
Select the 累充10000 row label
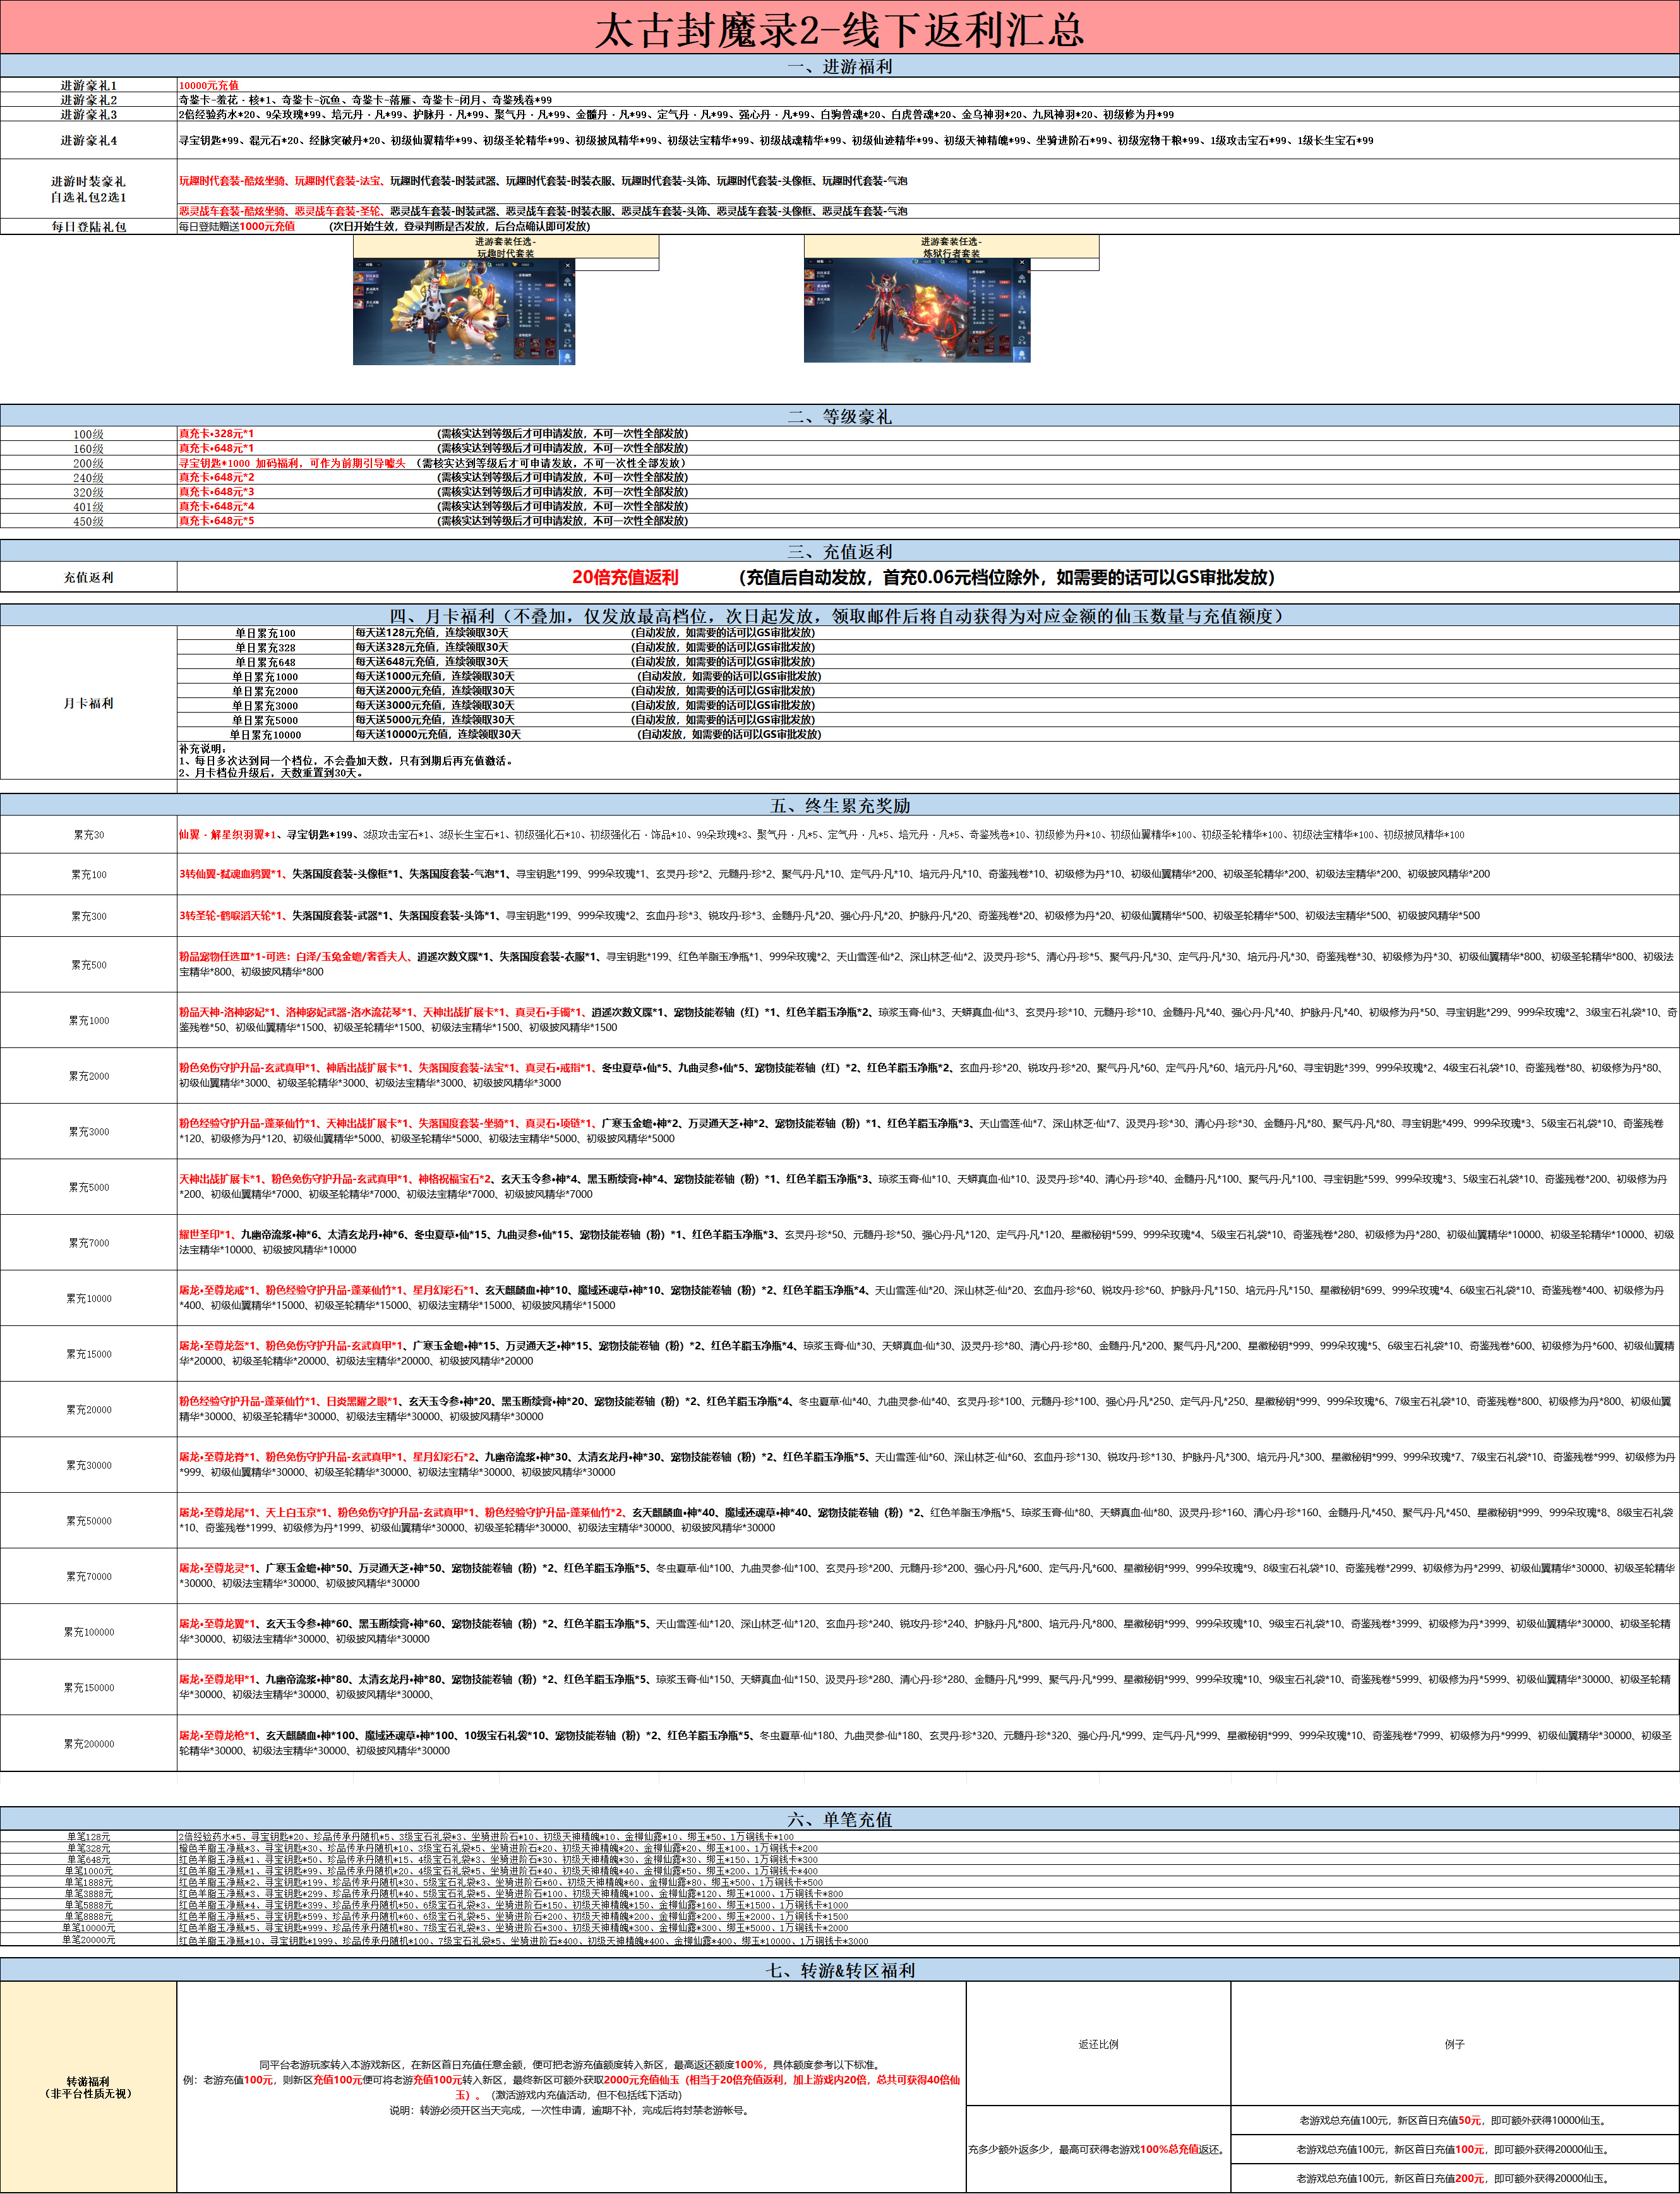point(88,1298)
